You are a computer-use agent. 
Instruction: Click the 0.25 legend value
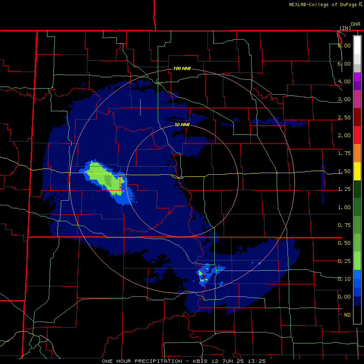(344, 261)
